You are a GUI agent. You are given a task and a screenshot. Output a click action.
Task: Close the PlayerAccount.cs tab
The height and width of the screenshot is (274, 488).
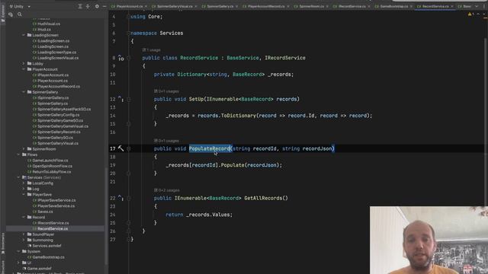pos(146,6)
